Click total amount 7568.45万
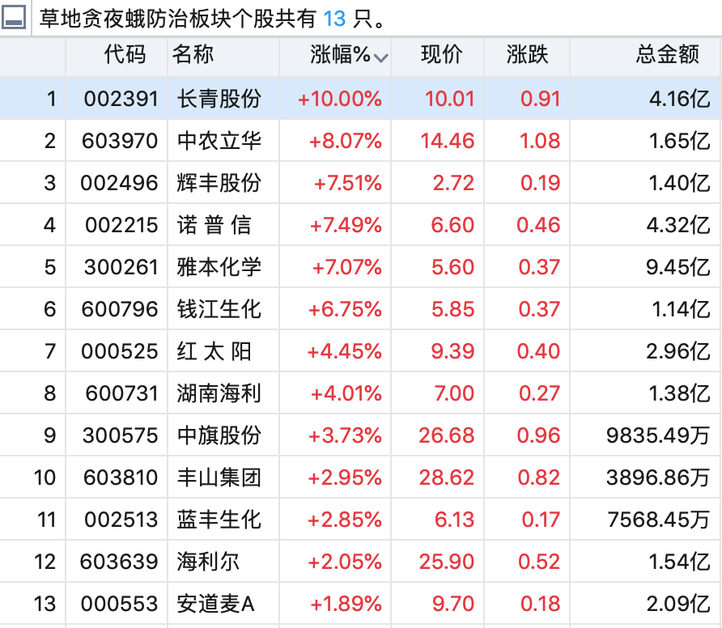722x628 pixels. point(659,520)
